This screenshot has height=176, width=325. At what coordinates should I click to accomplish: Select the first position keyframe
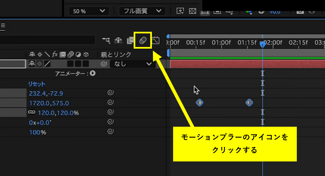click(x=199, y=103)
